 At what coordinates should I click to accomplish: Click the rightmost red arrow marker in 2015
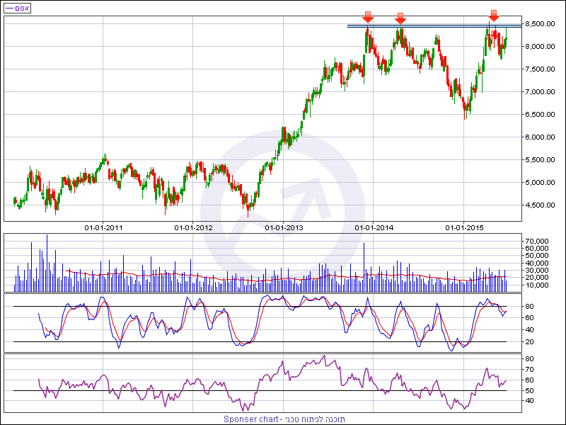click(x=494, y=16)
